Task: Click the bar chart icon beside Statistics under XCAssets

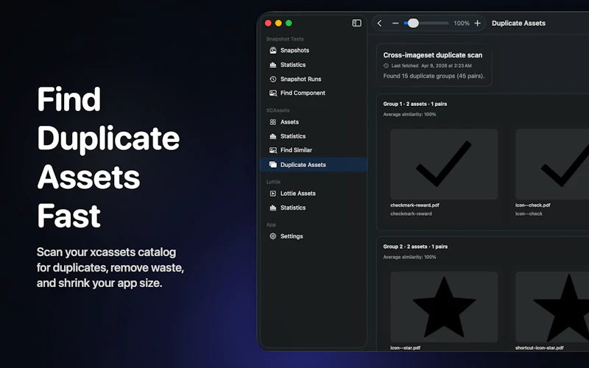Action: pyautogui.click(x=273, y=136)
